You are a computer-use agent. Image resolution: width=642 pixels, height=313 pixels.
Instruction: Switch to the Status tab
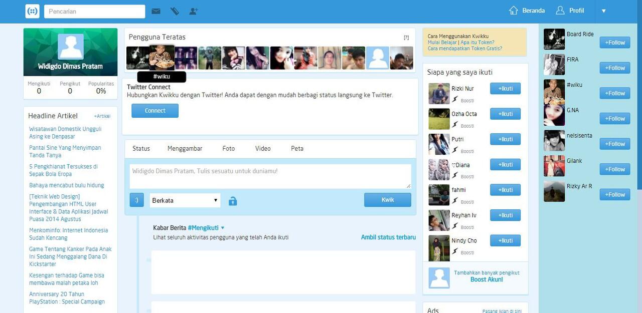coord(141,148)
